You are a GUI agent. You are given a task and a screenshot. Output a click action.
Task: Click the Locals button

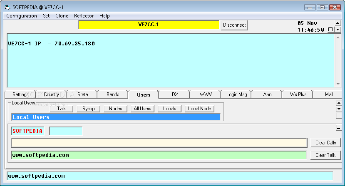click(170, 109)
